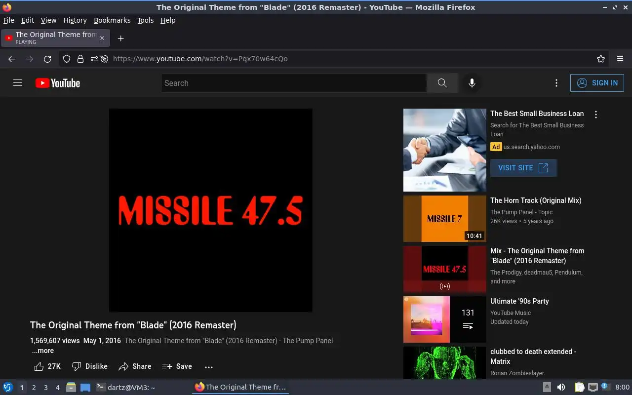
Task: Start voice search with microphone icon
Action: point(472,83)
